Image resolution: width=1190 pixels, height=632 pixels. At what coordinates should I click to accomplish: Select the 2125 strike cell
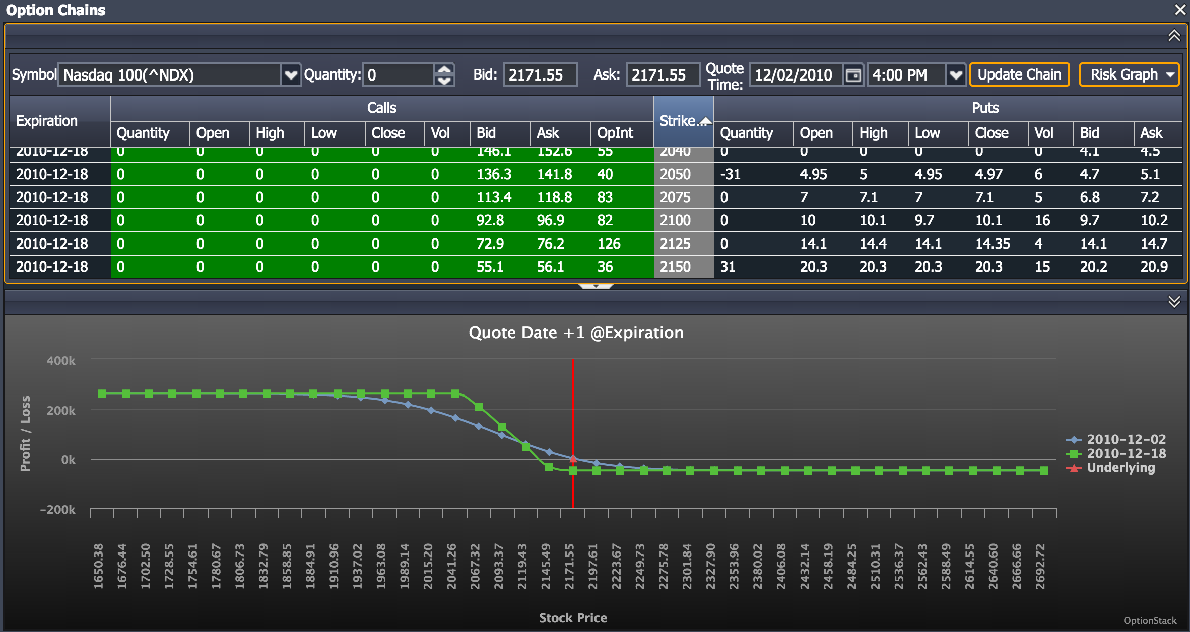pyautogui.click(x=684, y=244)
